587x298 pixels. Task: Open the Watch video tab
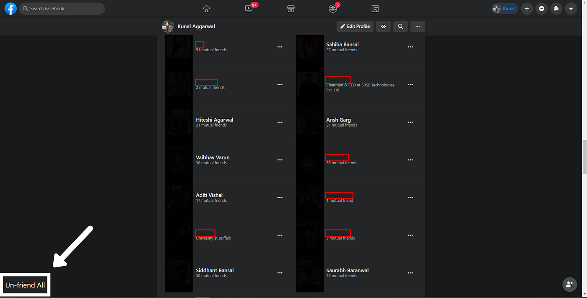[x=249, y=8]
